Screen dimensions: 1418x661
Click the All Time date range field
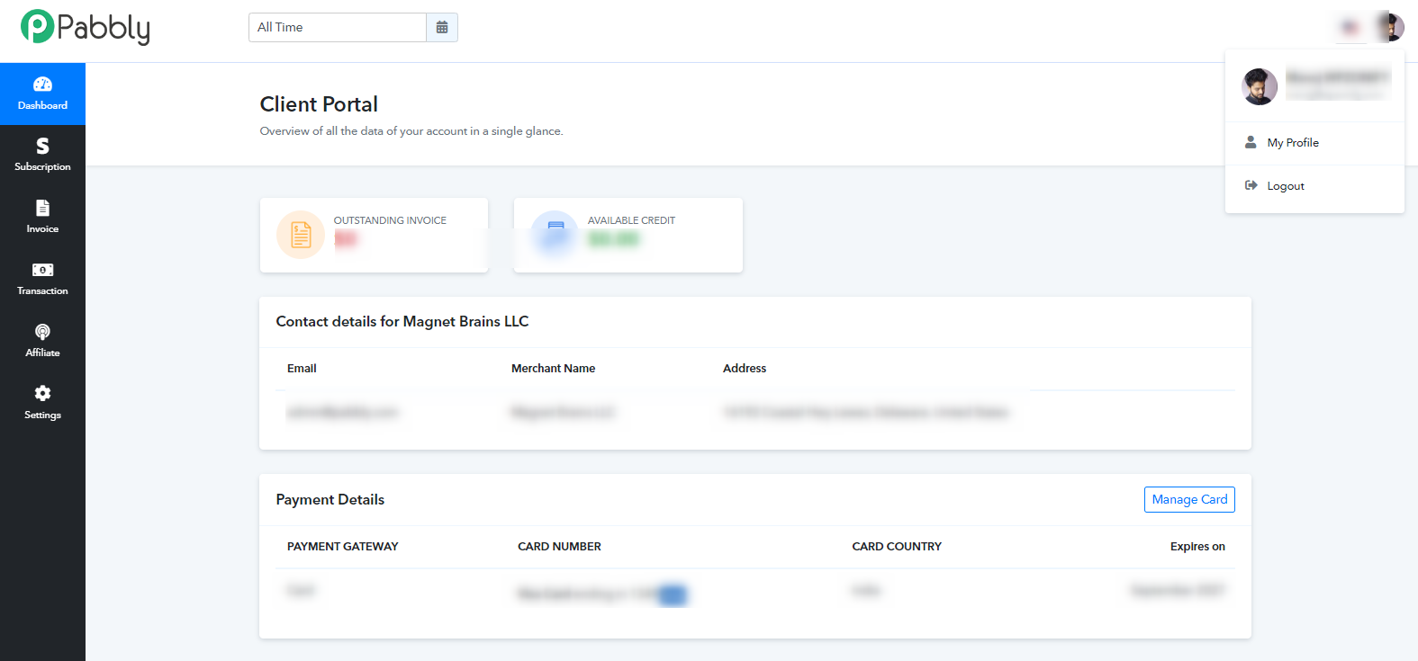click(338, 27)
